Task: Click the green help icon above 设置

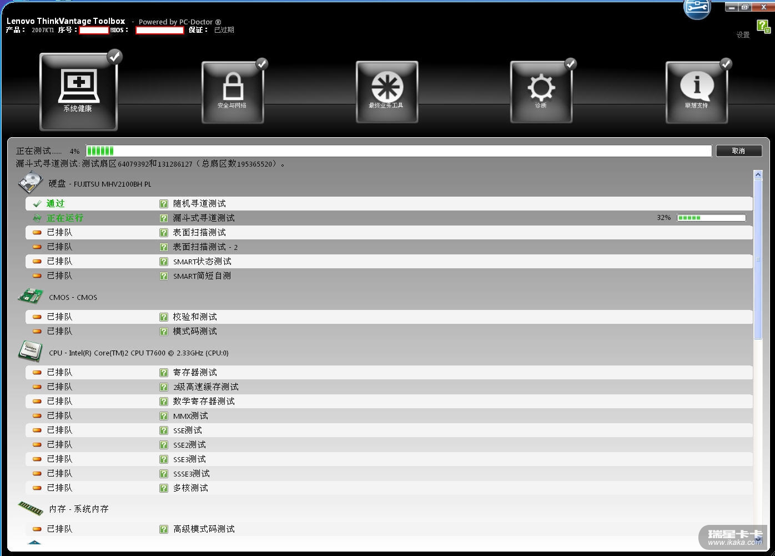Action: (763, 26)
